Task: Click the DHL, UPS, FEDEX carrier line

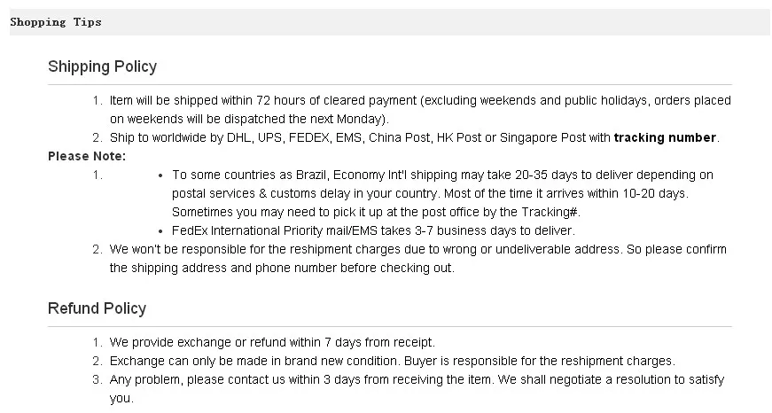Action: point(415,138)
